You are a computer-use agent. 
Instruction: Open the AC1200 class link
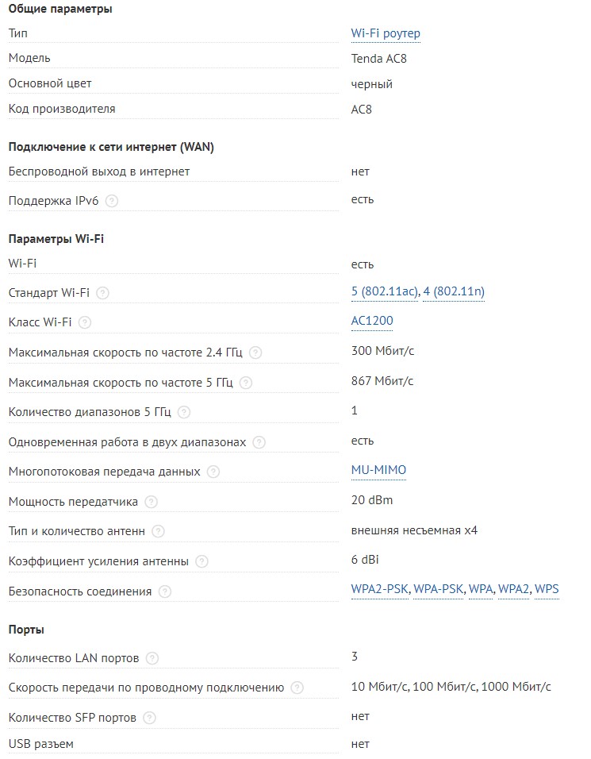coord(372,321)
